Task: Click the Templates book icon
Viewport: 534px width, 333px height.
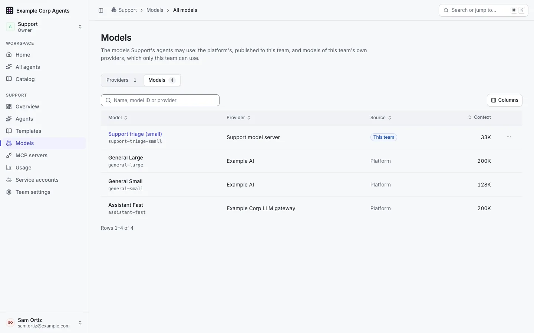Action: (x=9, y=131)
